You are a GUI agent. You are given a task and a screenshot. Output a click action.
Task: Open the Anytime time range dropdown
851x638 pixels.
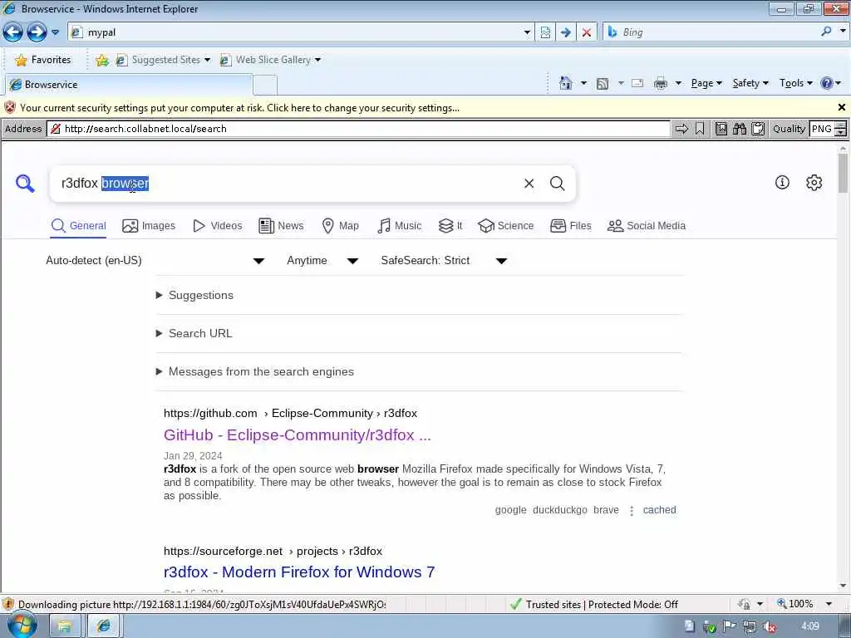[x=323, y=260]
